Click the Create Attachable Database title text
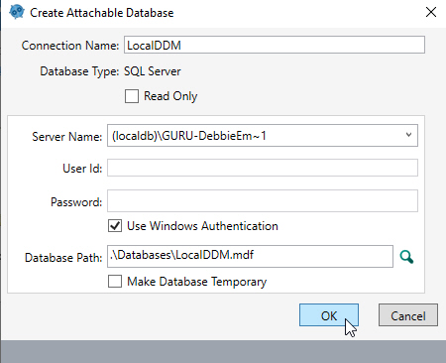Screen dimensions: 446x363 102,13
